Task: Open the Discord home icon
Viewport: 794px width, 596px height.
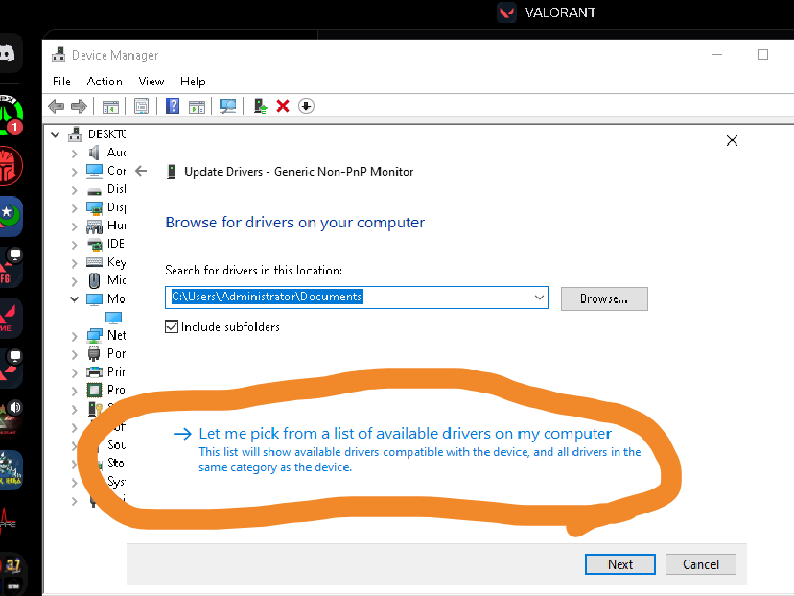Action: tap(8, 53)
